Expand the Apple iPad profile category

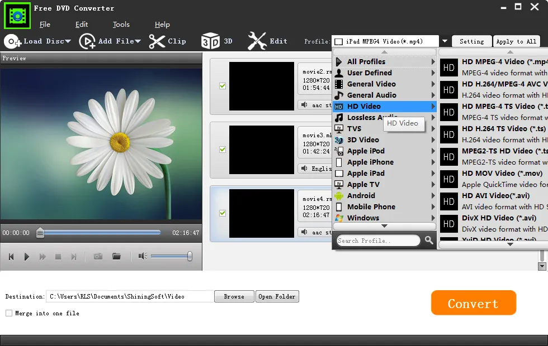click(x=366, y=173)
